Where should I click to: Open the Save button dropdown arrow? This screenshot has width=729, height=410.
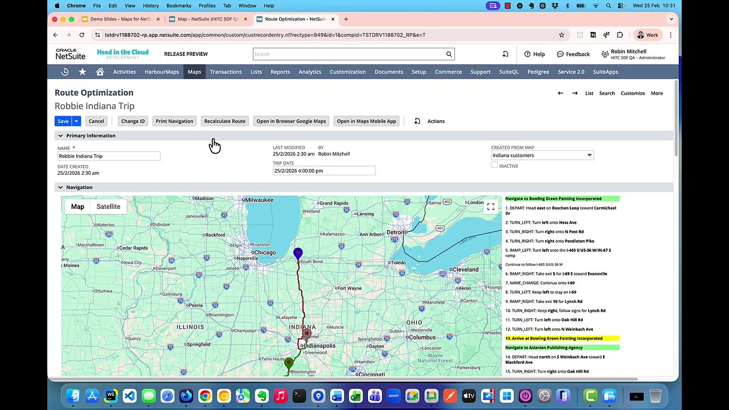coord(76,121)
